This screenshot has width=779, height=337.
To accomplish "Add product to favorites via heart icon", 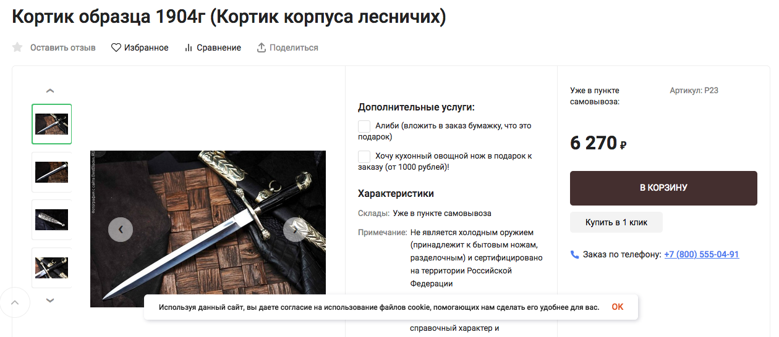I will click(x=116, y=48).
